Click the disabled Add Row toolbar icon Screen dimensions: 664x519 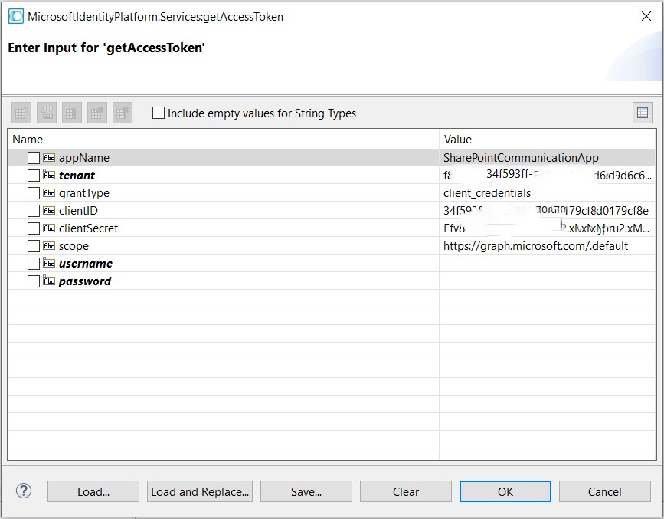(21, 113)
